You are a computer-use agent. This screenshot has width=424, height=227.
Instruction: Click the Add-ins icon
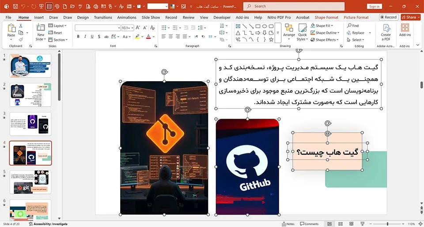point(405,27)
